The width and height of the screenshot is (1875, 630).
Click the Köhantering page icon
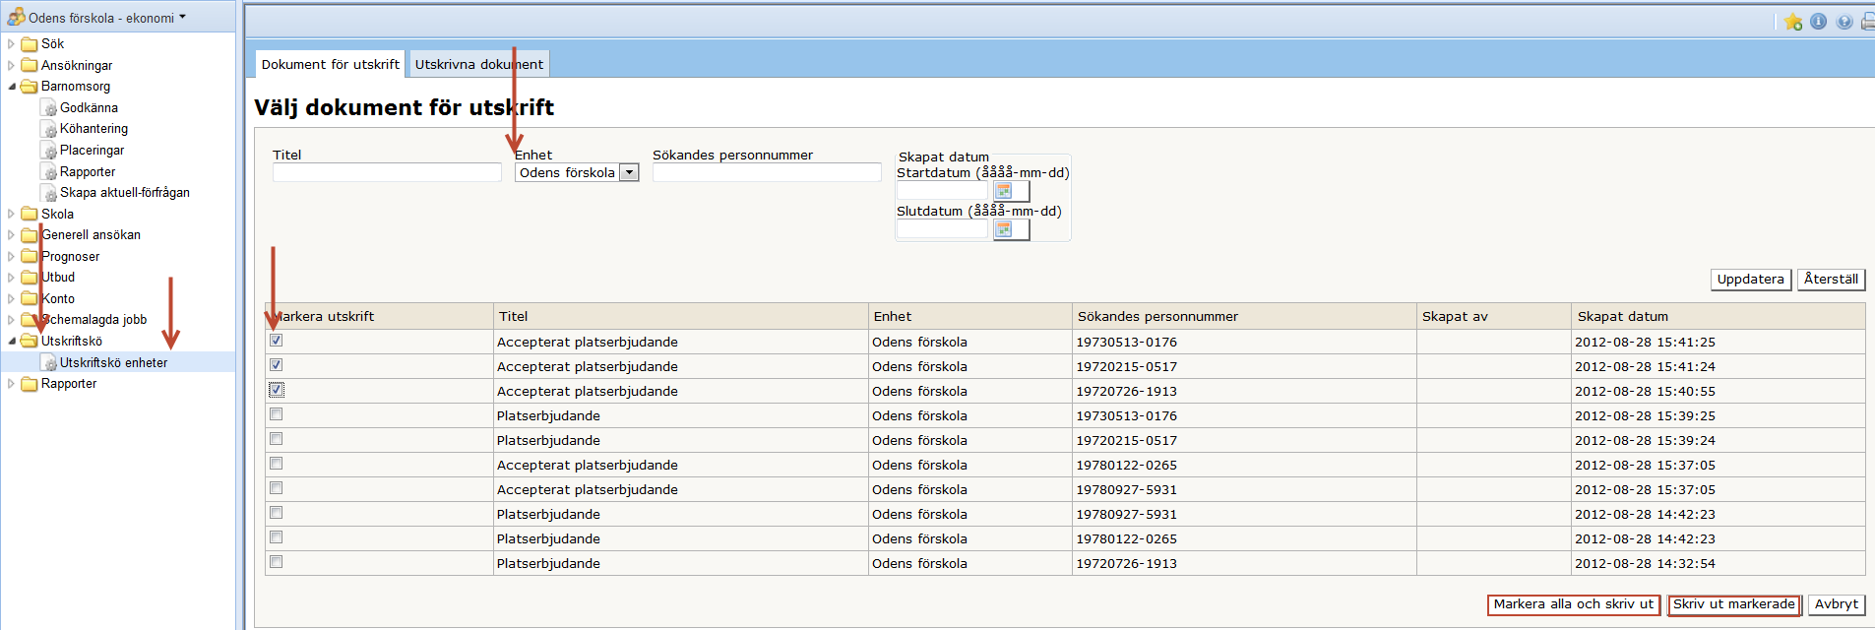coord(48,129)
